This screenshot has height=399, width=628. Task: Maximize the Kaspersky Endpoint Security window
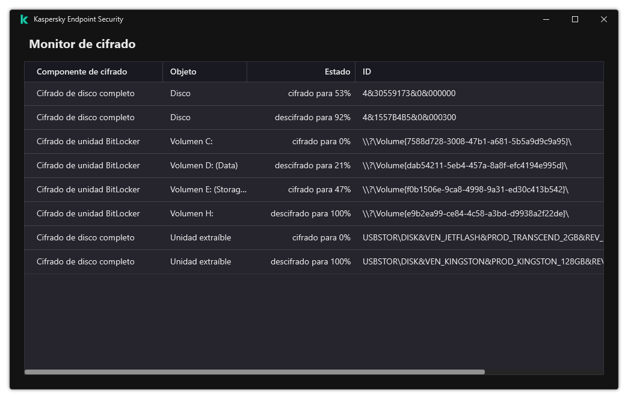pyautogui.click(x=575, y=19)
